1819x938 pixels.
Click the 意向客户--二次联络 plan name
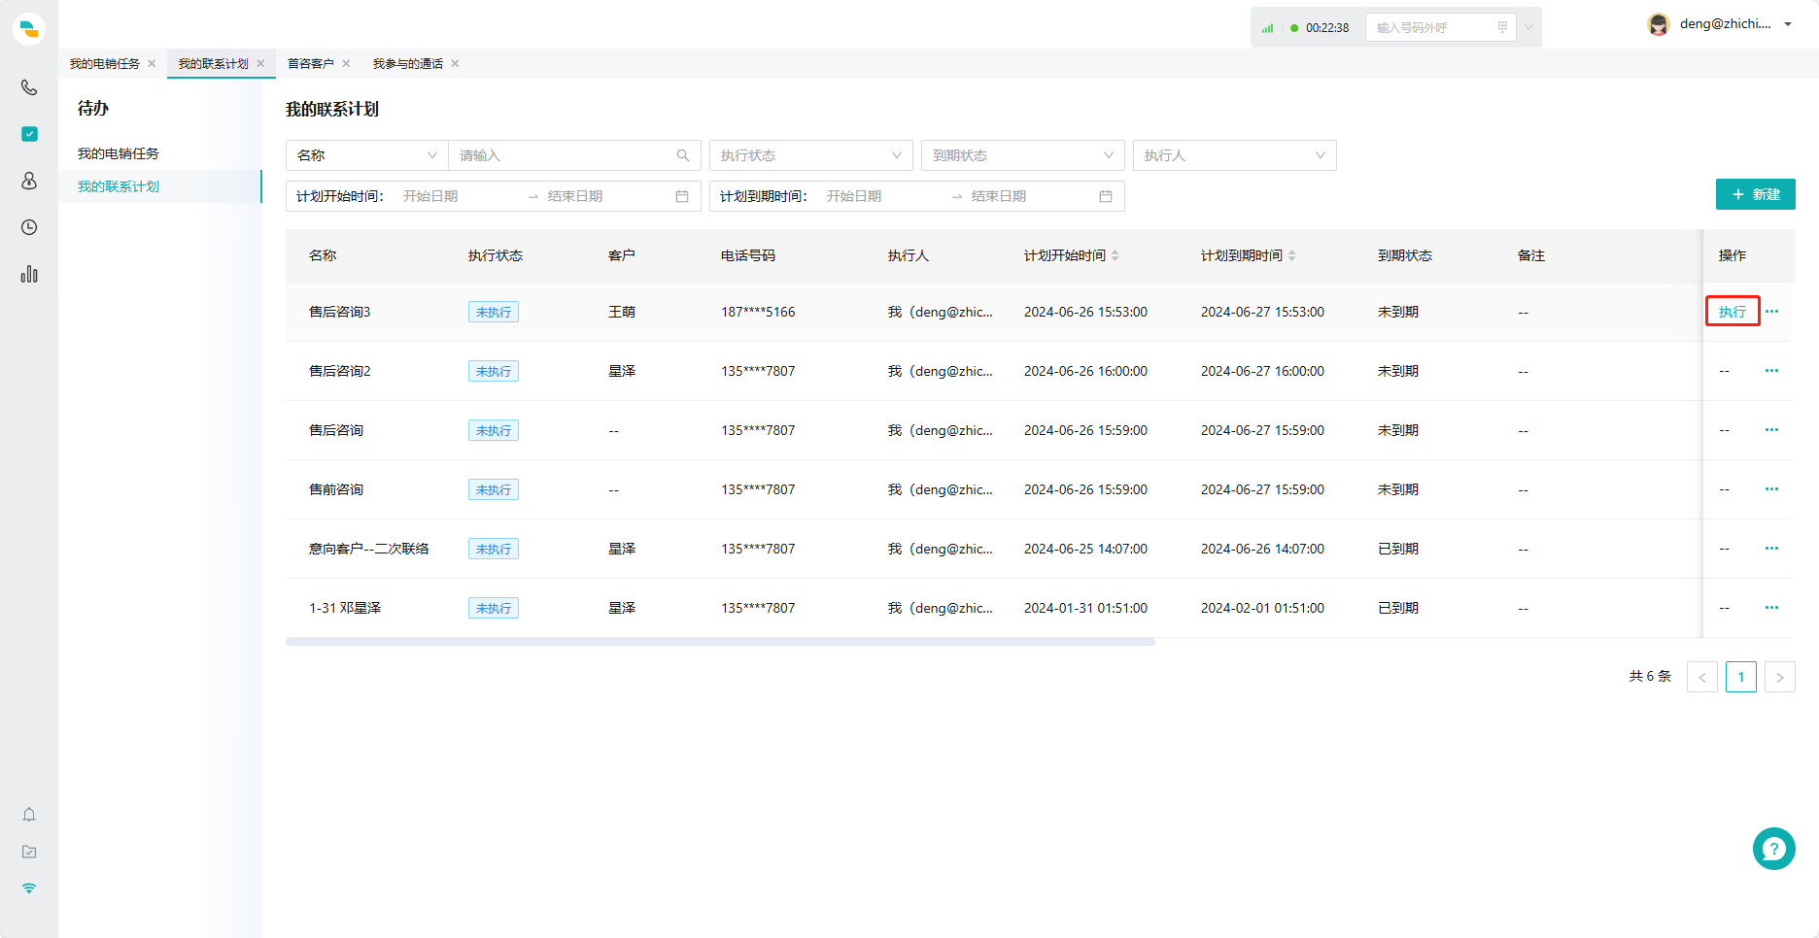click(369, 549)
